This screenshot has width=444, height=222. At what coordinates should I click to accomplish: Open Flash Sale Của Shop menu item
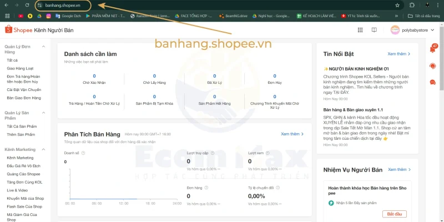tap(24, 206)
